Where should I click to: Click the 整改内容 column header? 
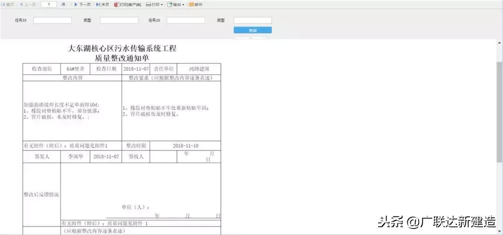tap(72, 78)
